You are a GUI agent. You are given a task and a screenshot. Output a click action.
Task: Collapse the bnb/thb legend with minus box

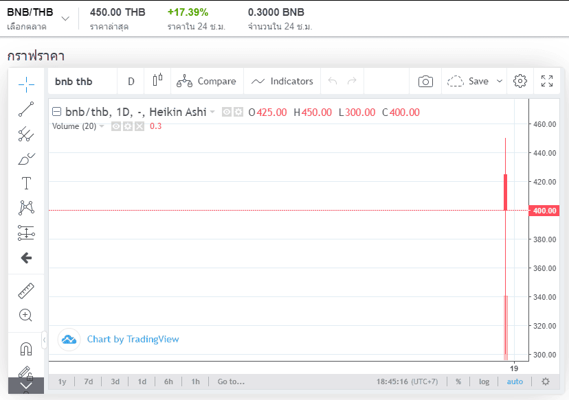pos(56,112)
